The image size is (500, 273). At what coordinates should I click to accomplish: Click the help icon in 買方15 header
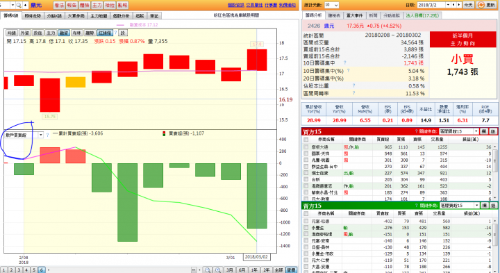(416, 131)
